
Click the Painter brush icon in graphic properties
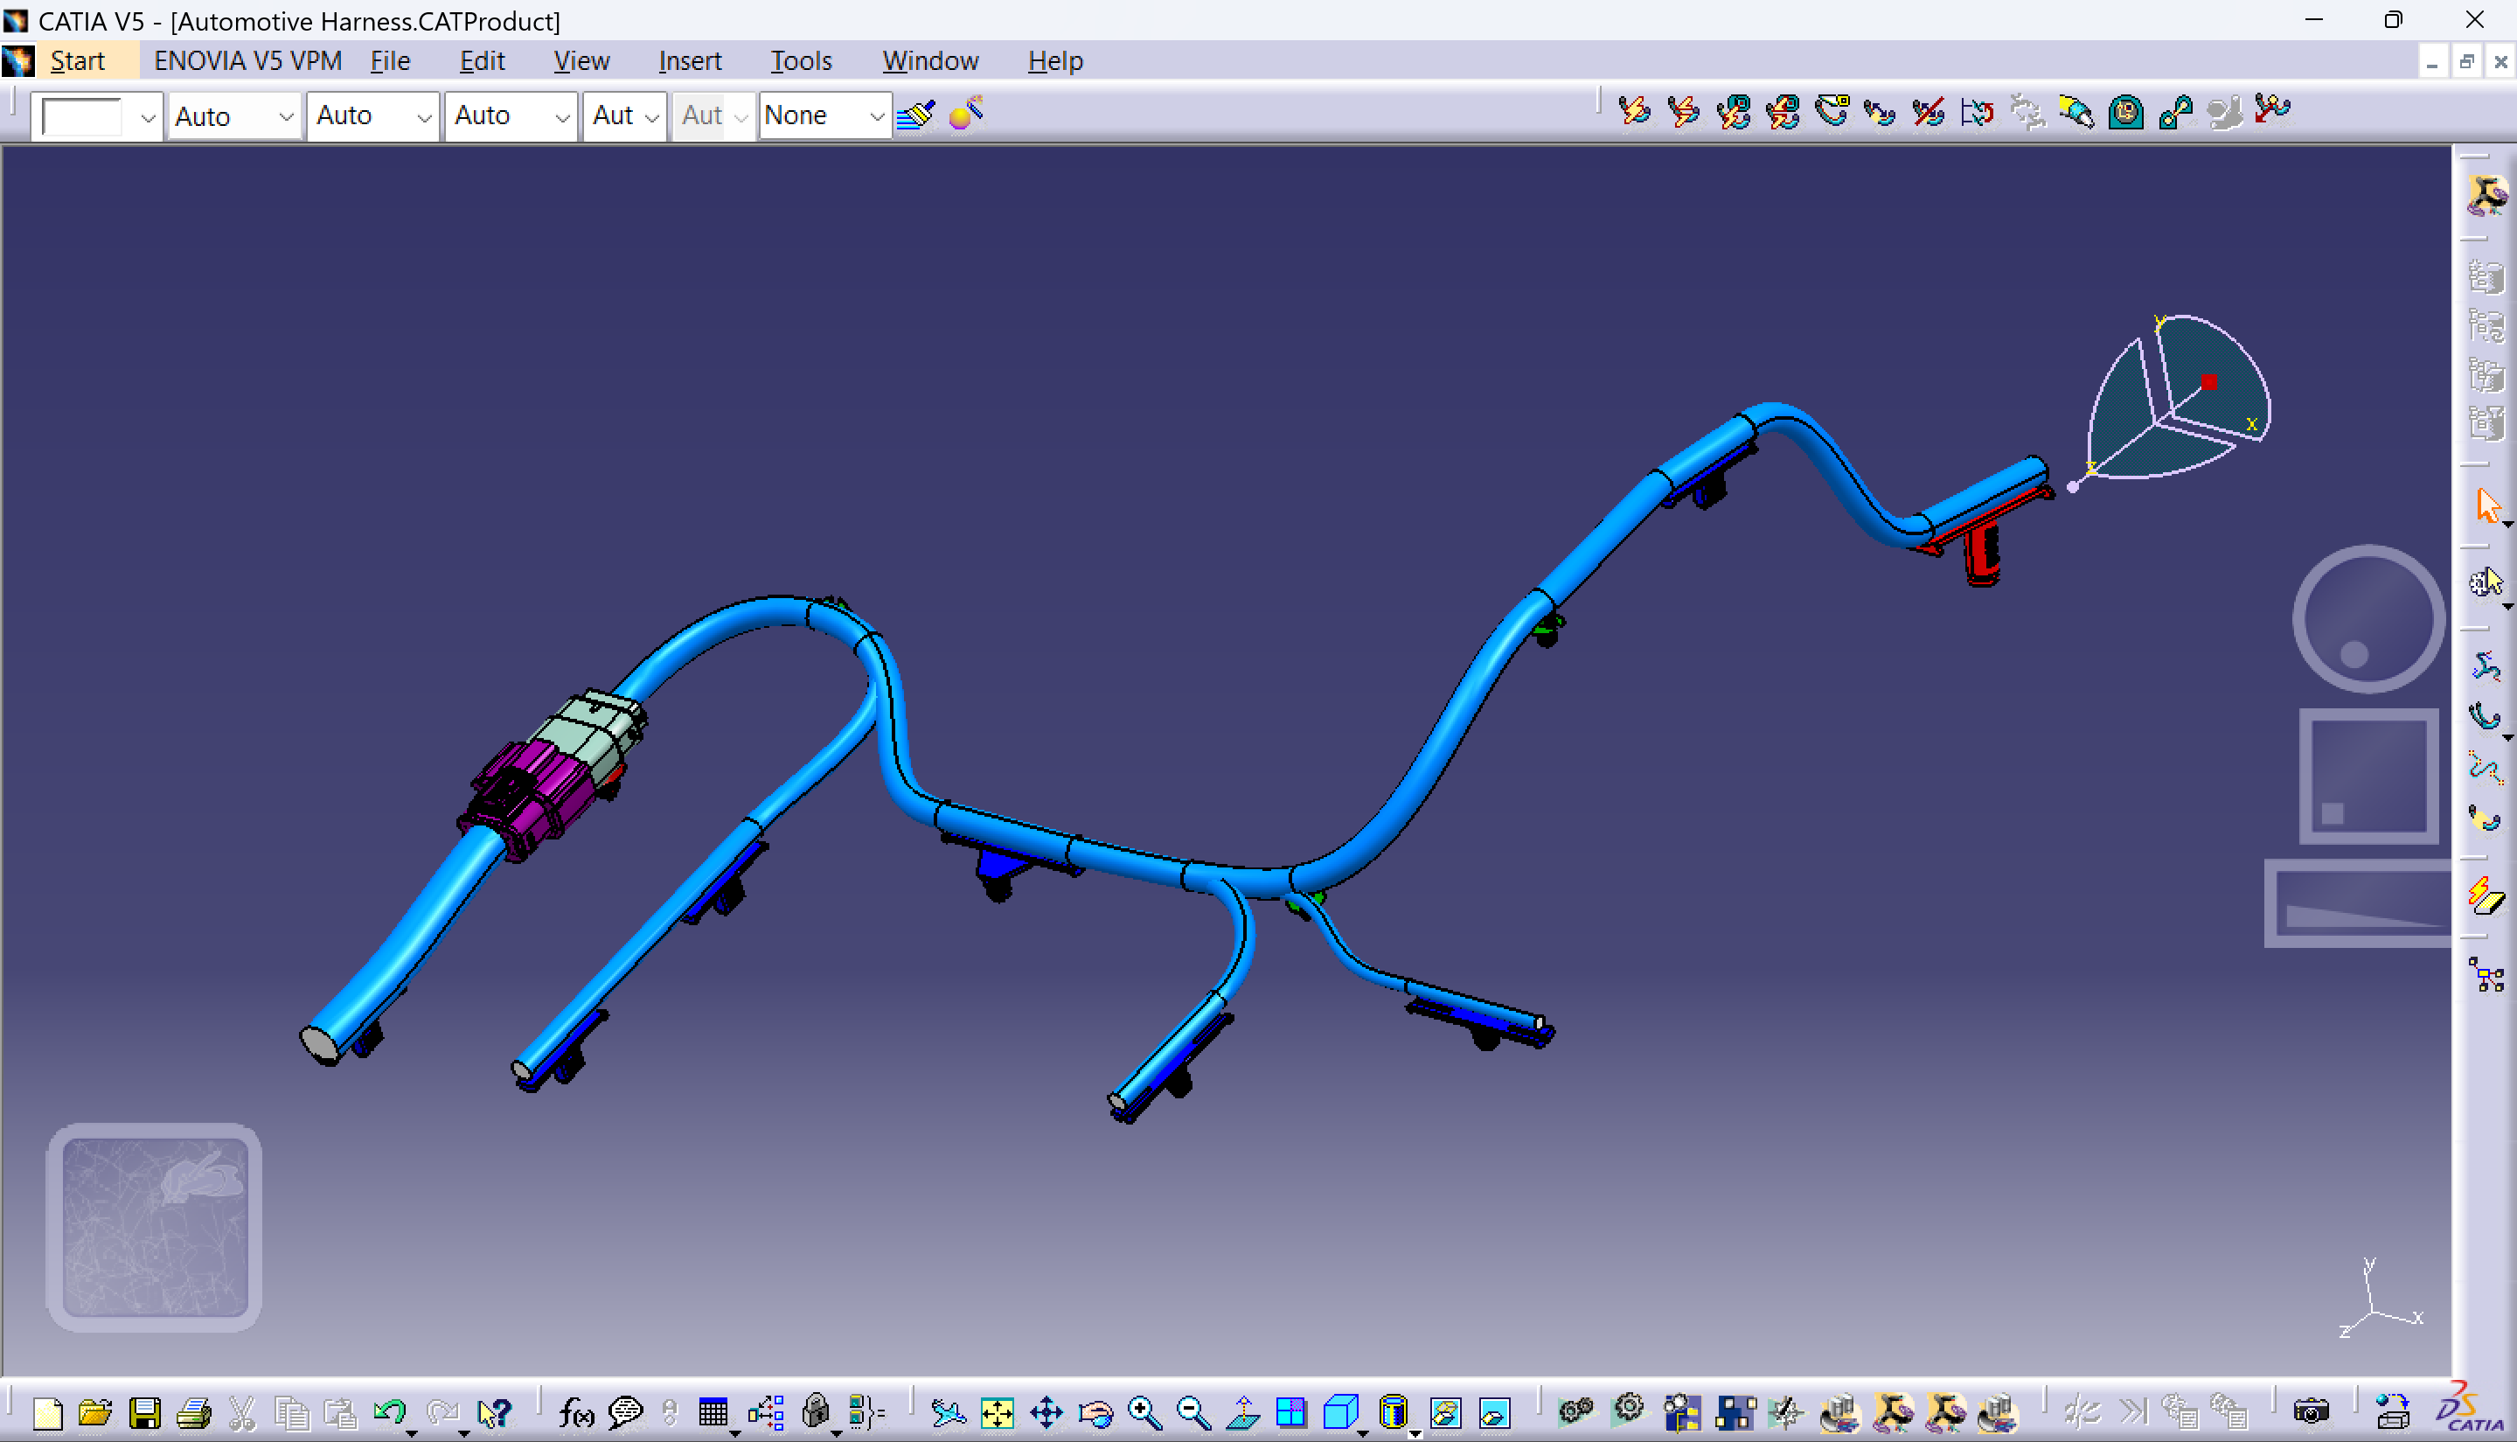[x=916, y=116]
